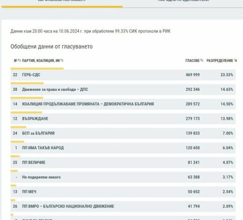Select ПП ИМА ТАКЪВ НАРОД row
The width and height of the screenshot is (243, 220).
(x=123, y=148)
